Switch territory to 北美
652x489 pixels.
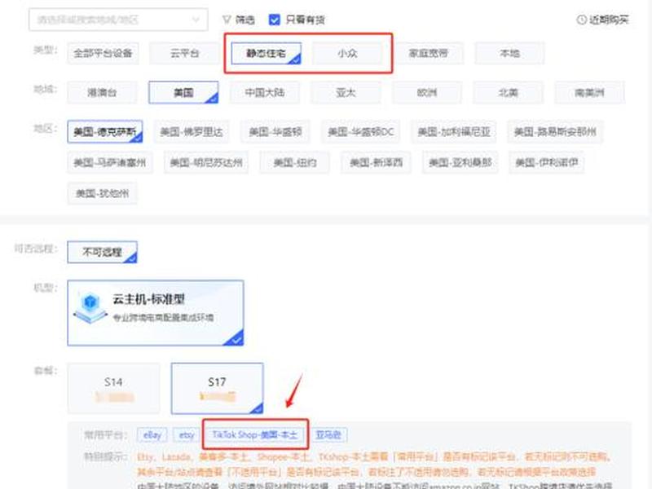coord(508,92)
